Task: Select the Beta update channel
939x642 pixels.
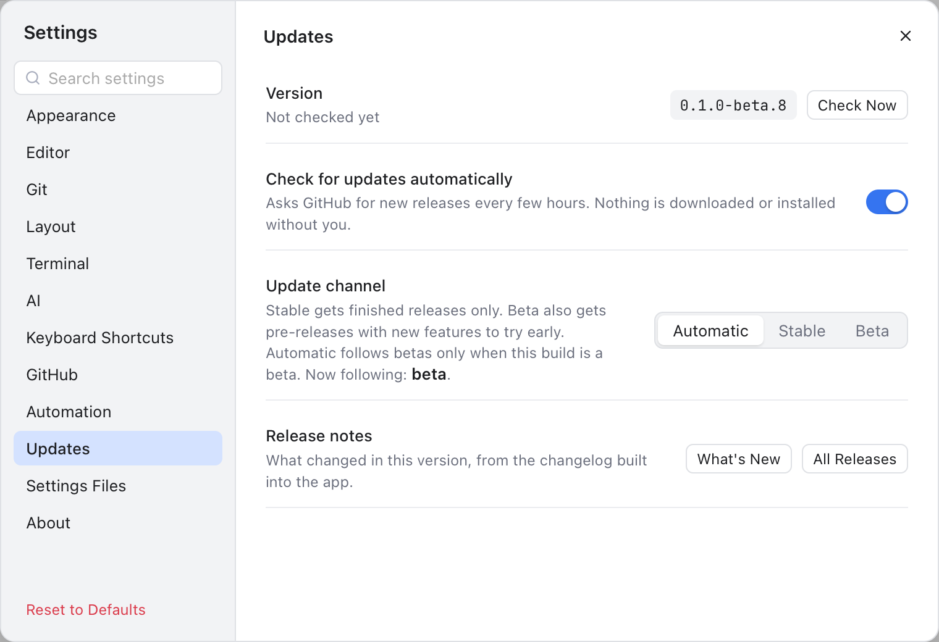Action: (x=872, y=331)
